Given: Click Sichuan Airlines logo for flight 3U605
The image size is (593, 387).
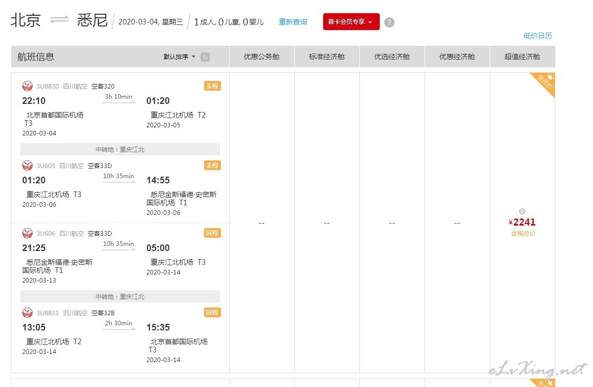Looking at the screenshot, I should tap(27, 165).
